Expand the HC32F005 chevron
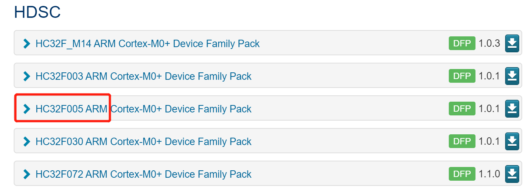 pos(26,109)
